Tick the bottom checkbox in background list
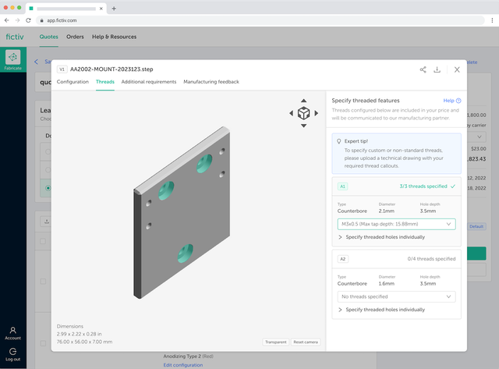This screenshot has width=499, height=369. tap(43, 343)
